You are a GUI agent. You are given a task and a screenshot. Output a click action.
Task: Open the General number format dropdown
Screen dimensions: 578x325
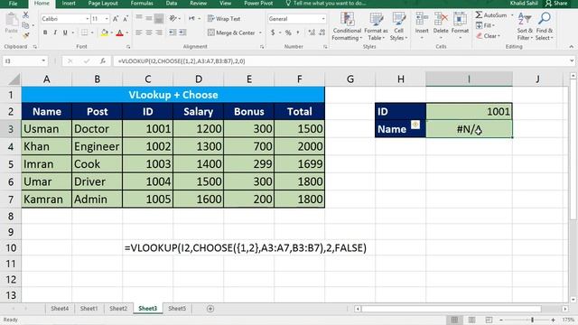323,19
